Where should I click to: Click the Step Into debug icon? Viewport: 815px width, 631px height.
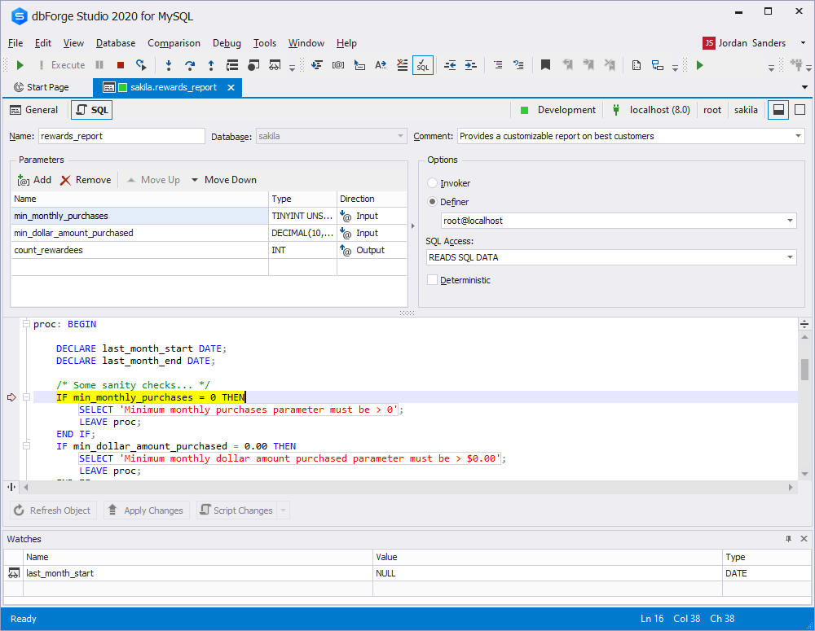[x=169, y=65]
